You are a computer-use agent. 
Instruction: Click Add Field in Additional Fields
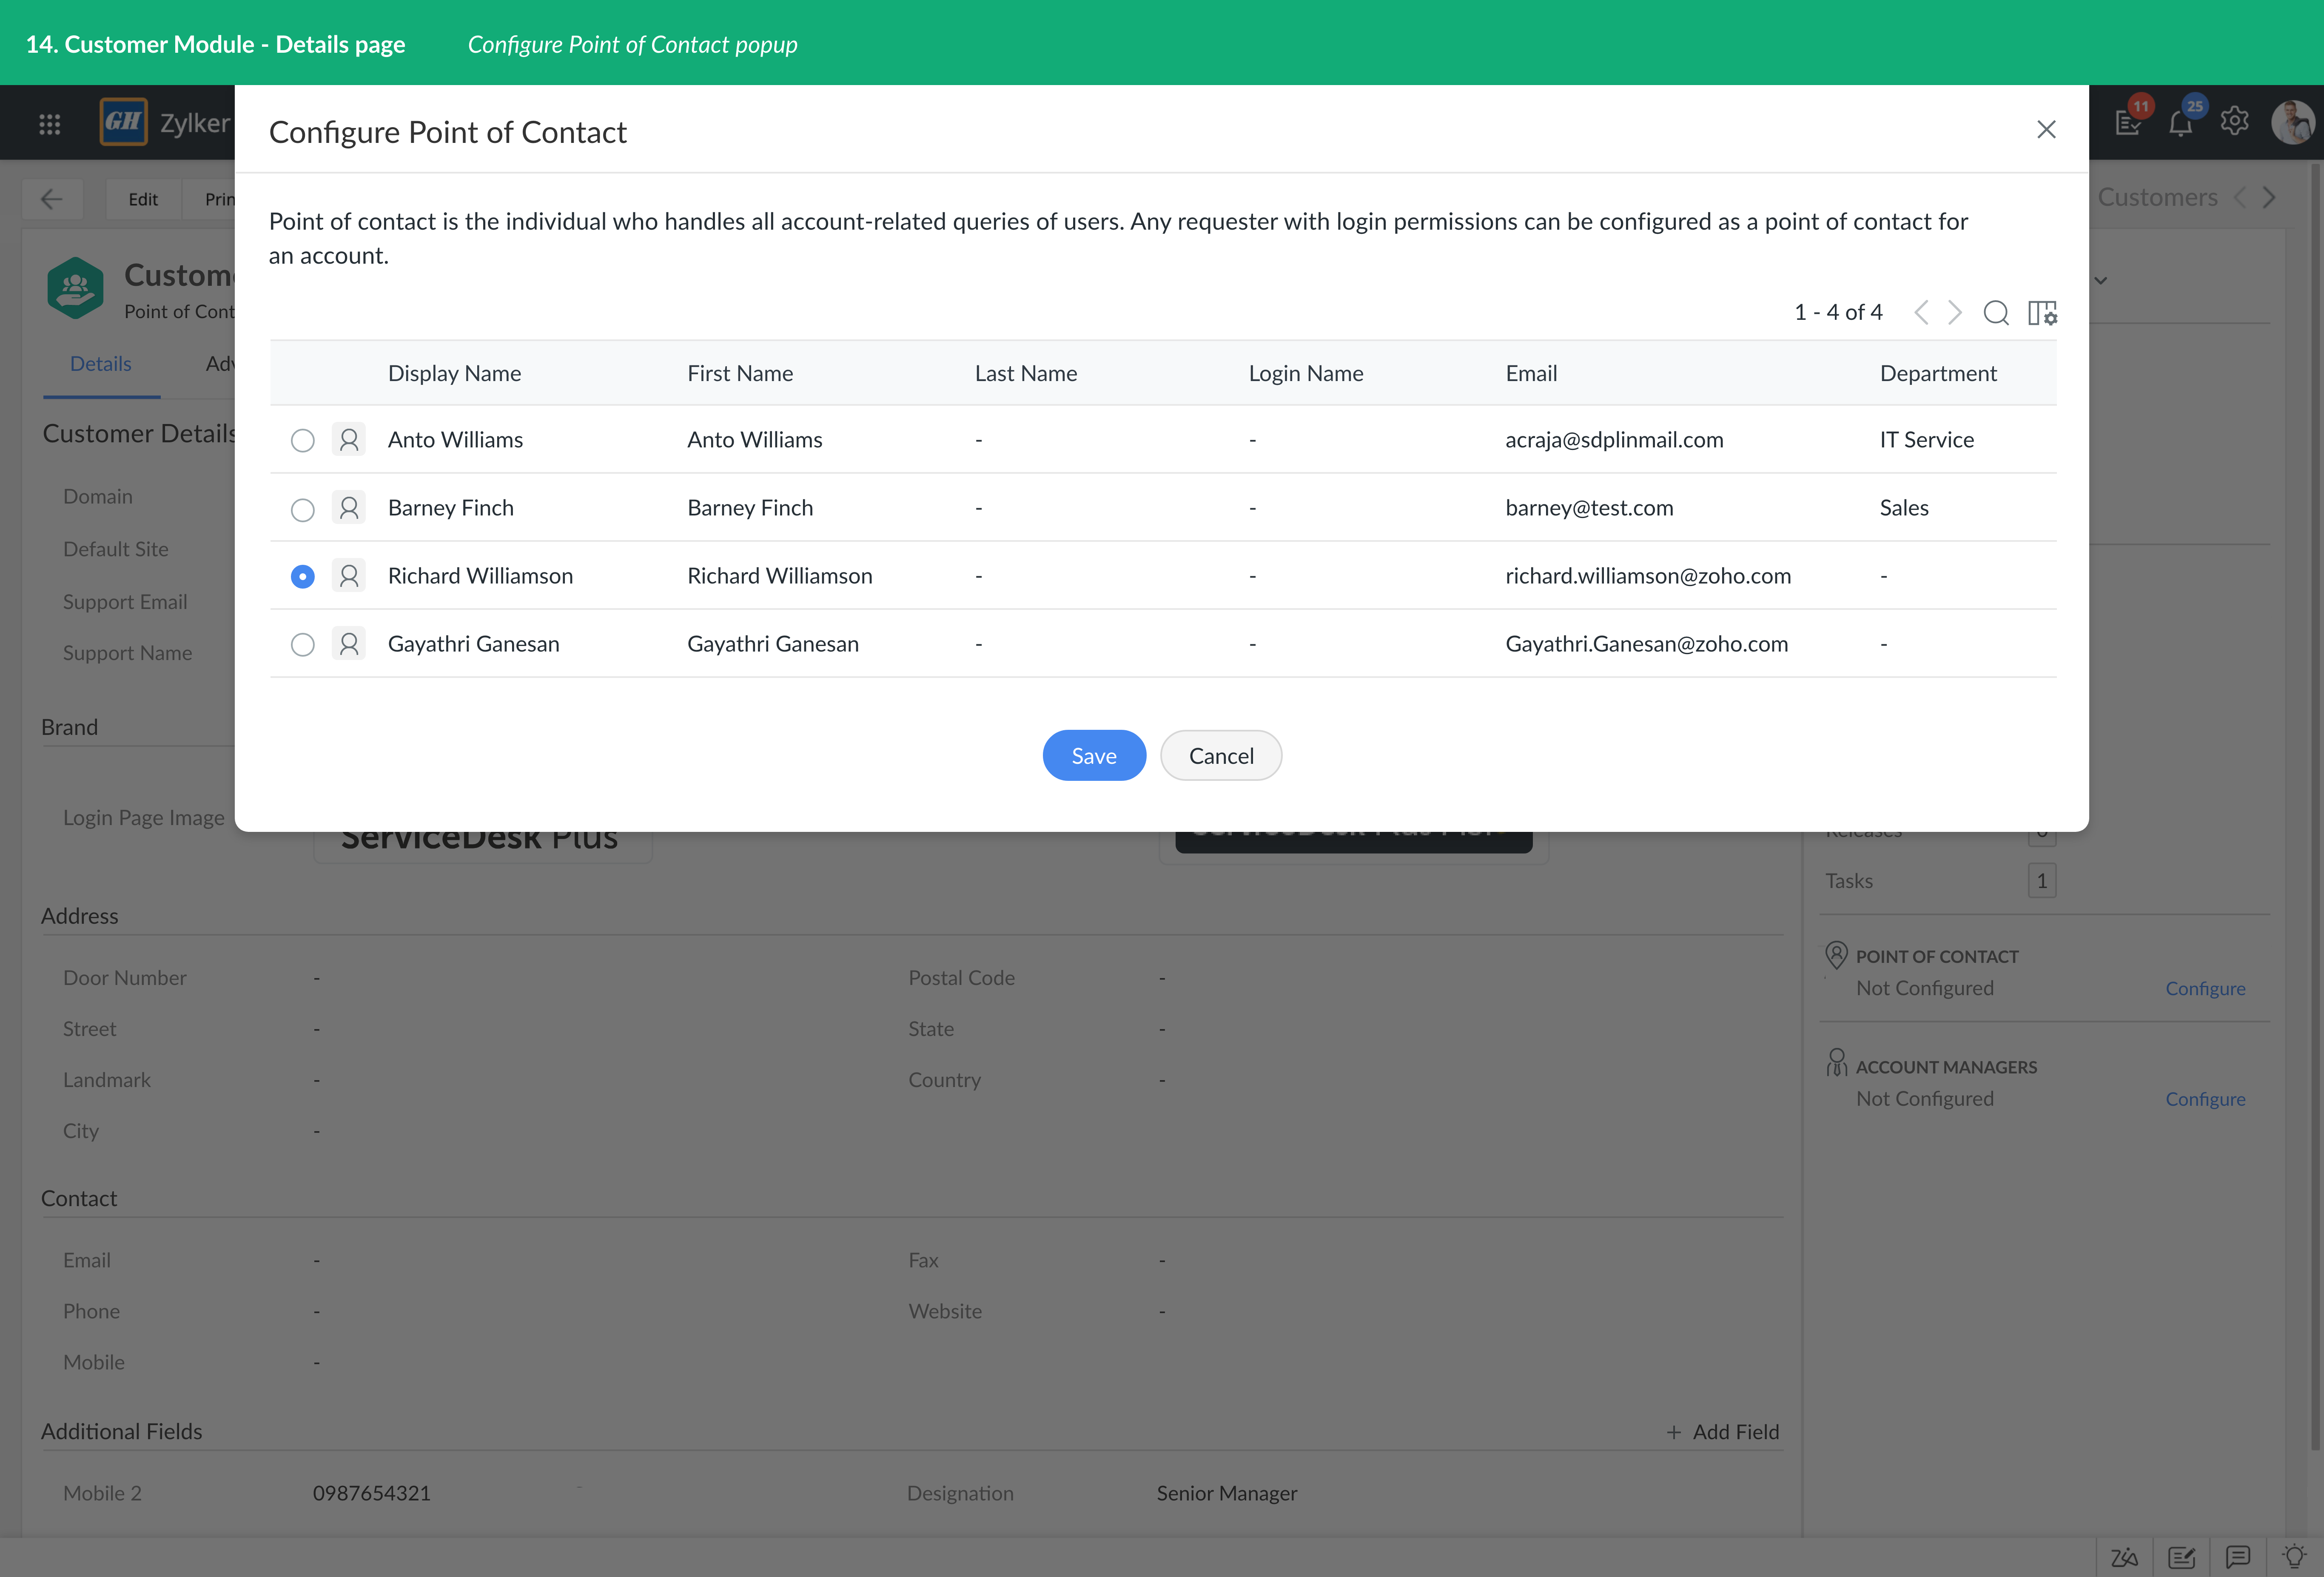click(x=1723, y=1432)
